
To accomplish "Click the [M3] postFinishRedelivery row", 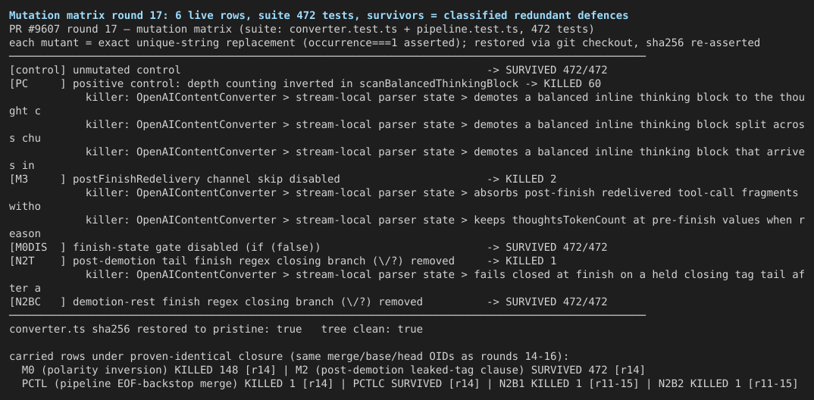I will coord(283,179).
